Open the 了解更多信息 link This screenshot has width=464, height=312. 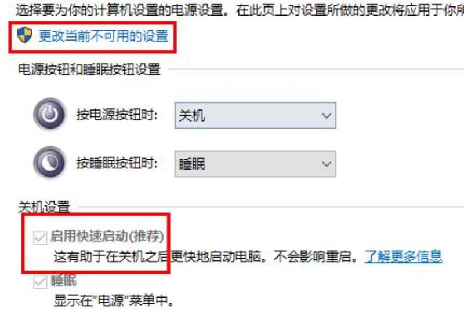(x=403, y=256)
